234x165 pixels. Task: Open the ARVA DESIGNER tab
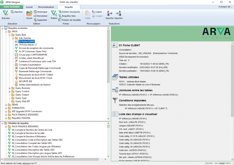coord(11,7)
